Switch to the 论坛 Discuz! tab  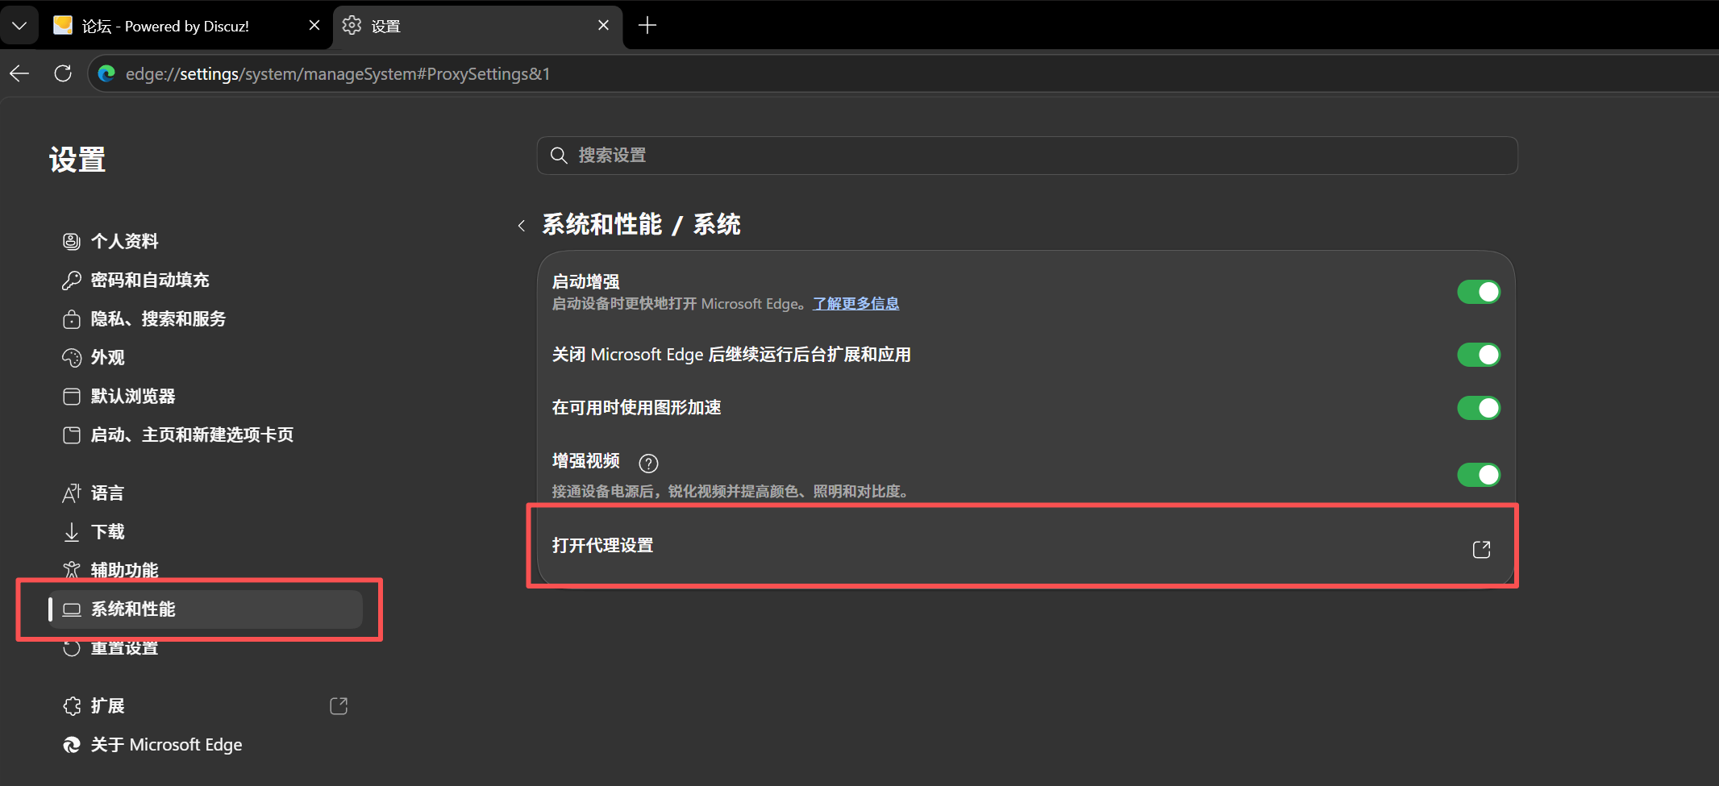tap(185, 26)
